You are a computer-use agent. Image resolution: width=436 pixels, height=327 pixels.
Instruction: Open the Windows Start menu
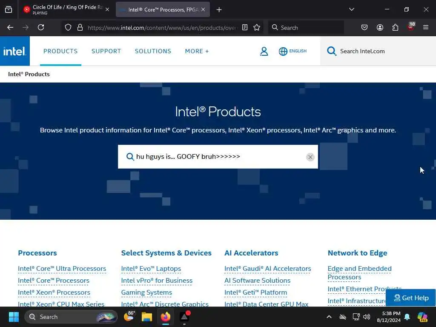[14, 317]
